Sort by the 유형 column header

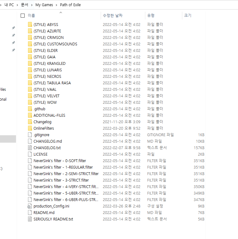click(x=151, y=15)
